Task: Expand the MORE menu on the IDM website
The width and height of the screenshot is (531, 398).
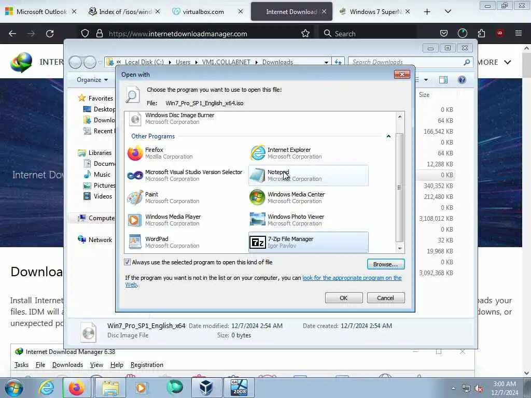Action: click(494, 62)
